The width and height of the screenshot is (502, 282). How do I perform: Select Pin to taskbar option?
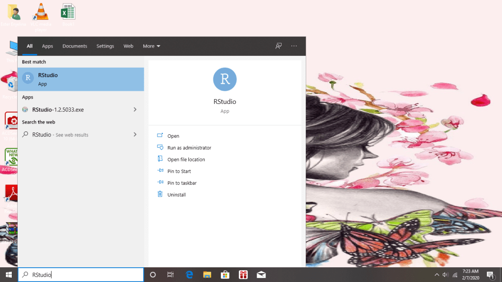pyautogui.click(x=182, y=183)
